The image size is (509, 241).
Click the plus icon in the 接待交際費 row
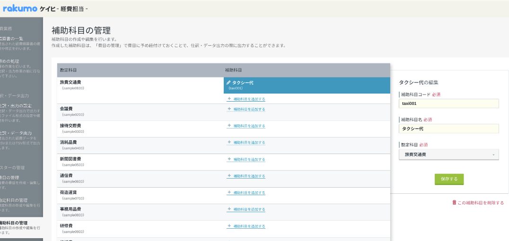tap(229, 126)
